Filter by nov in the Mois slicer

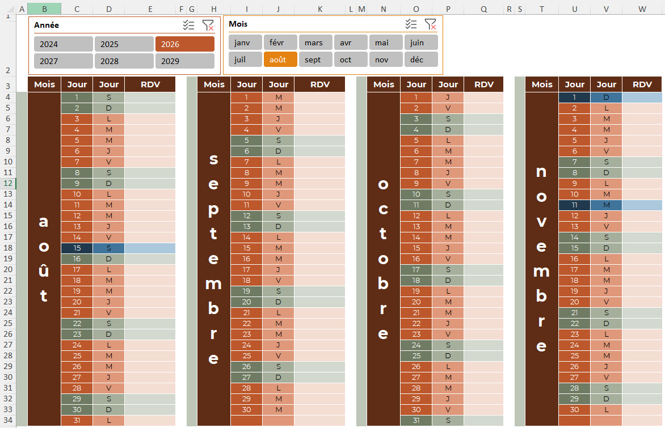tap(386, 60)
